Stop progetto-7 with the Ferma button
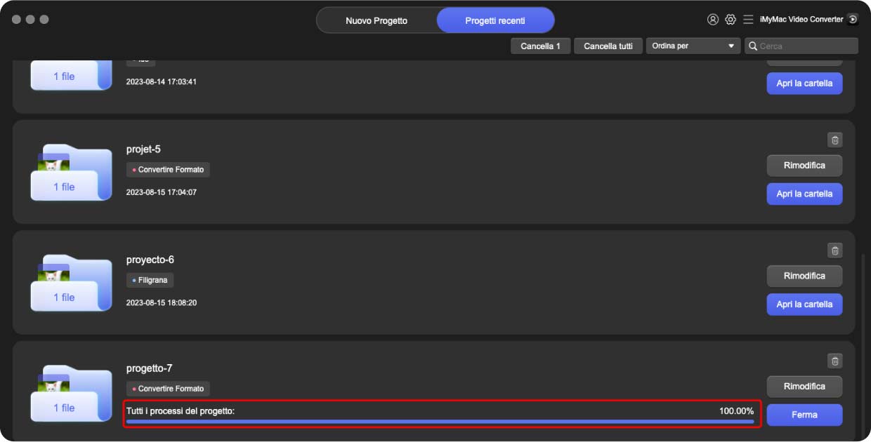871x442 pixels. [804, 415]
